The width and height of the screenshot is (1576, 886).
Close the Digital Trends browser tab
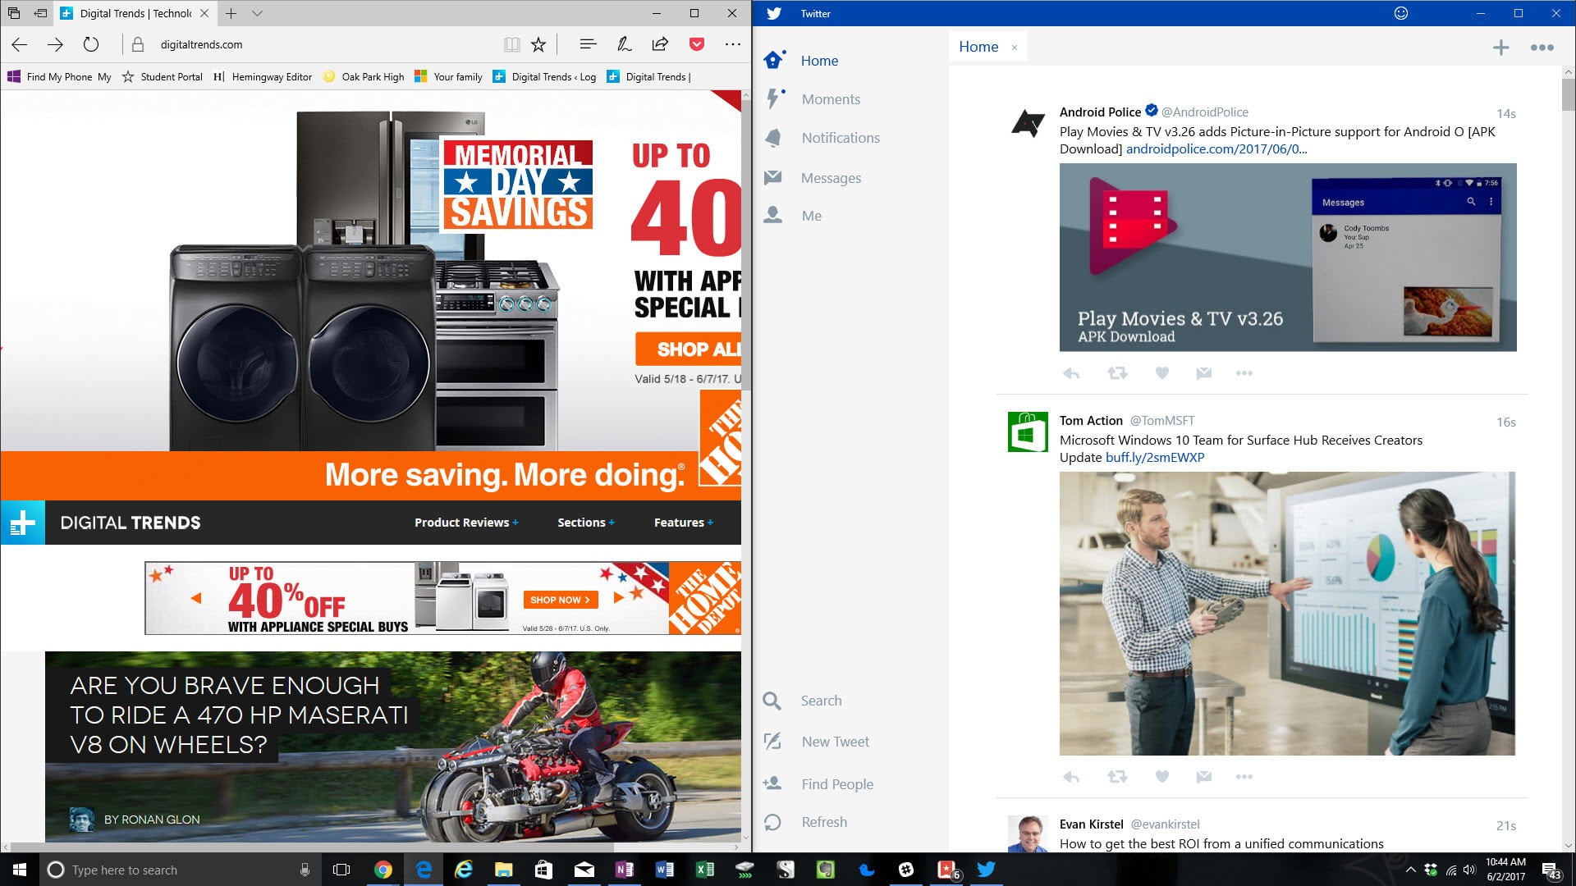tap(204, 13)
